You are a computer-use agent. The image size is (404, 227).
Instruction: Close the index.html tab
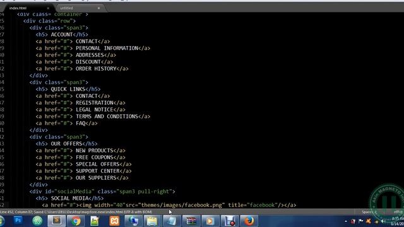coord(48,8)
